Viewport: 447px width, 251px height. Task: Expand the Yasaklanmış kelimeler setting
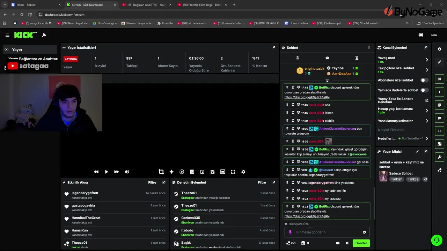[x=427, y=121]
